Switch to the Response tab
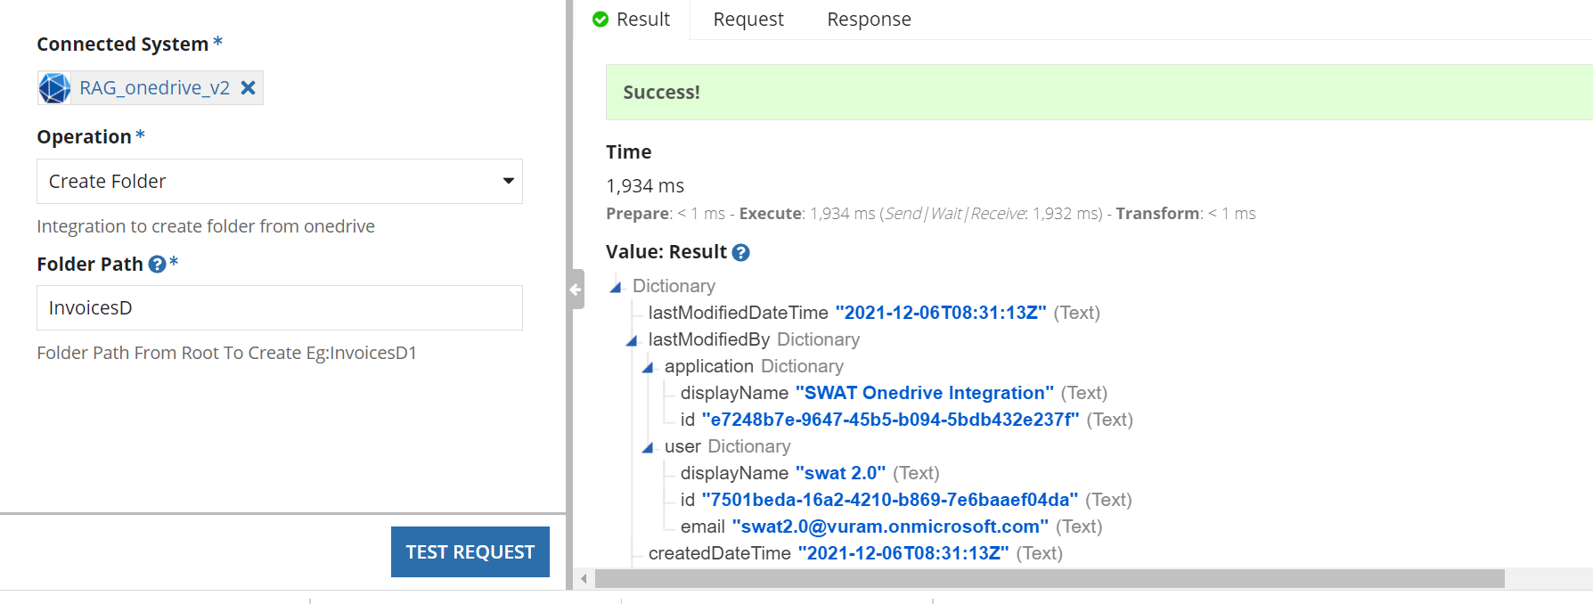The image size is (1593, 604). (869, 20)
